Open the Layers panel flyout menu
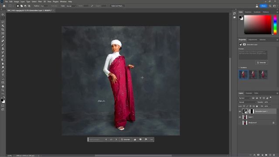279x157 pixels. 277,93
